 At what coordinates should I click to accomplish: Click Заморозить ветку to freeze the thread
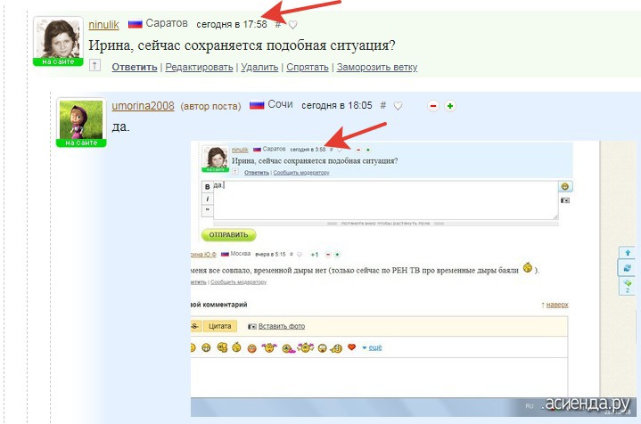coord(377,67)
